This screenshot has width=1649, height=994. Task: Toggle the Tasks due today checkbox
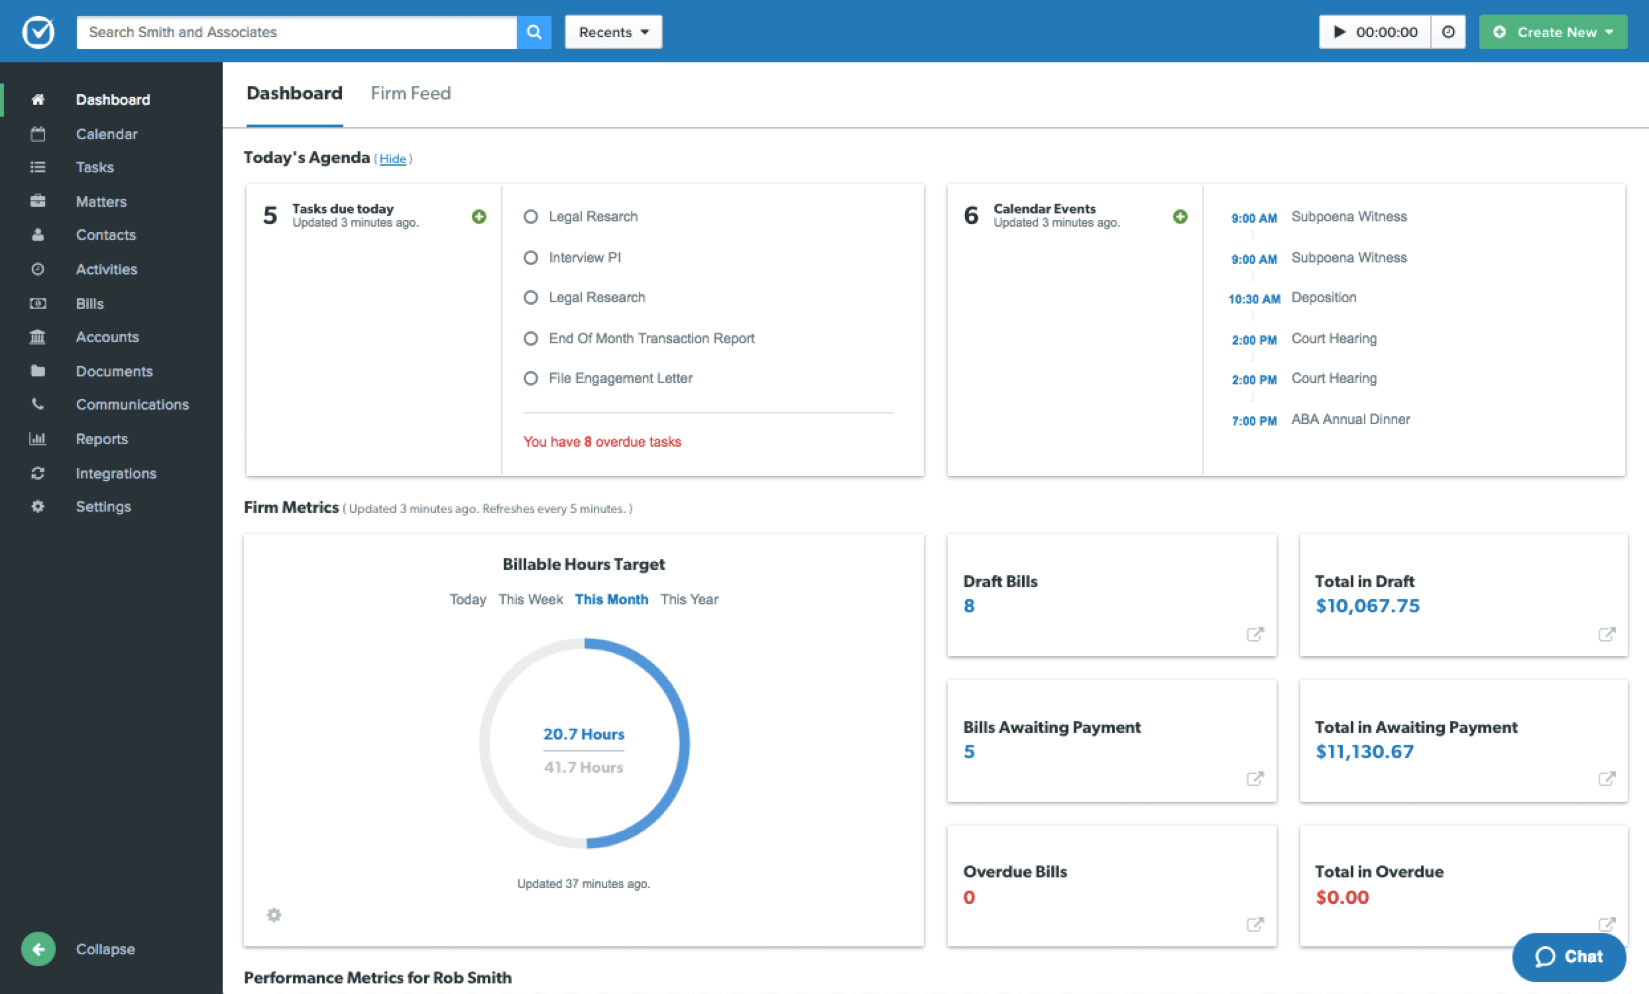click(531, 217)
